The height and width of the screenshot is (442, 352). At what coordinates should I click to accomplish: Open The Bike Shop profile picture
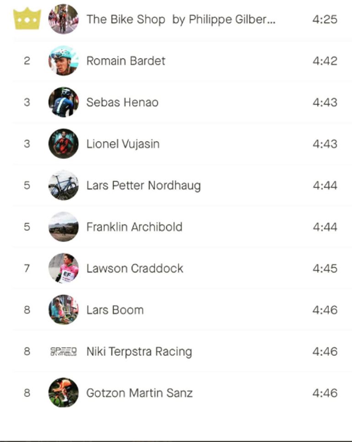[x=64, y=19]
